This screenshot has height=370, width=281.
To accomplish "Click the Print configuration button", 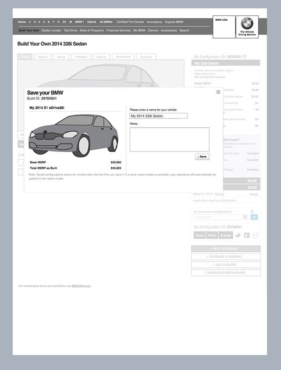I will [212, 235].
